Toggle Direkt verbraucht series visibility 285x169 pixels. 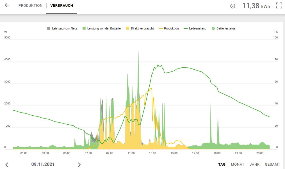pos(140,28)
